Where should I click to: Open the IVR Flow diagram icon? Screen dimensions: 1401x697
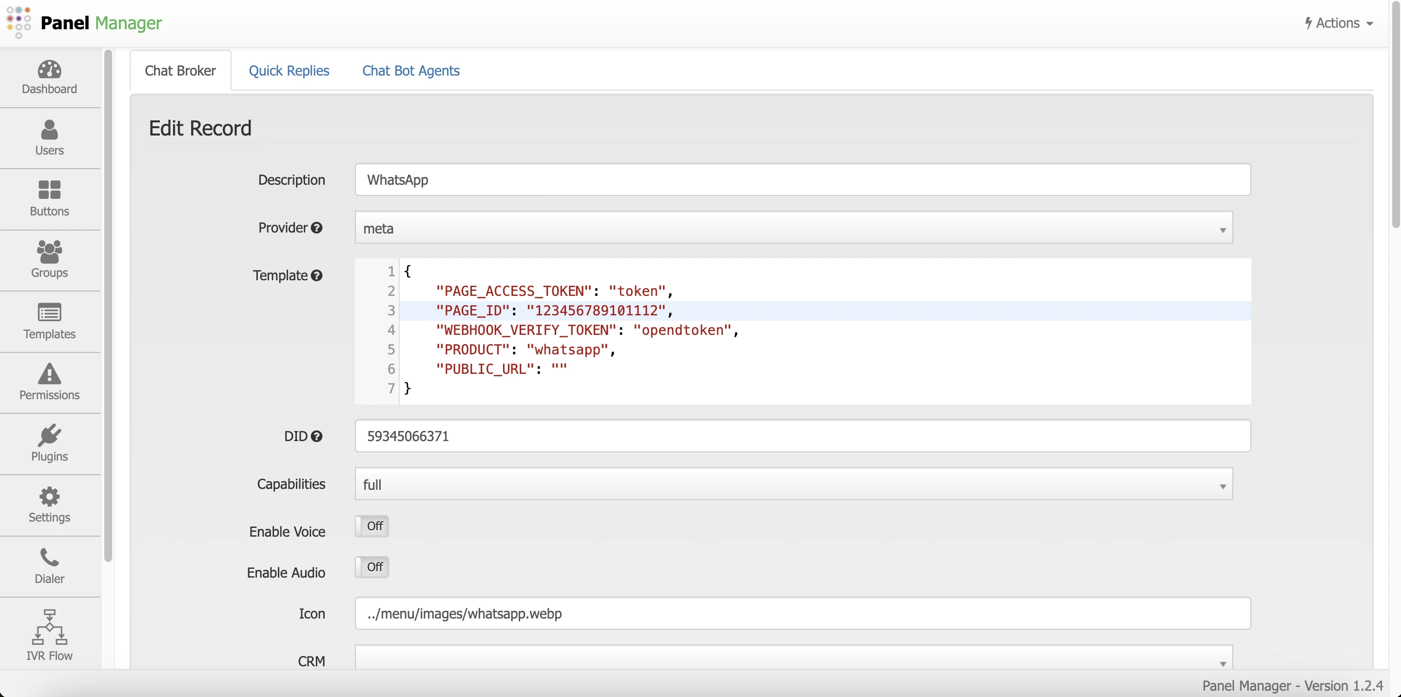coord(49,627)
